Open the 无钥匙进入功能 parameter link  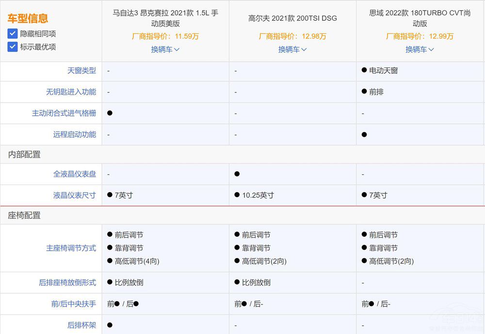point(71,92)
